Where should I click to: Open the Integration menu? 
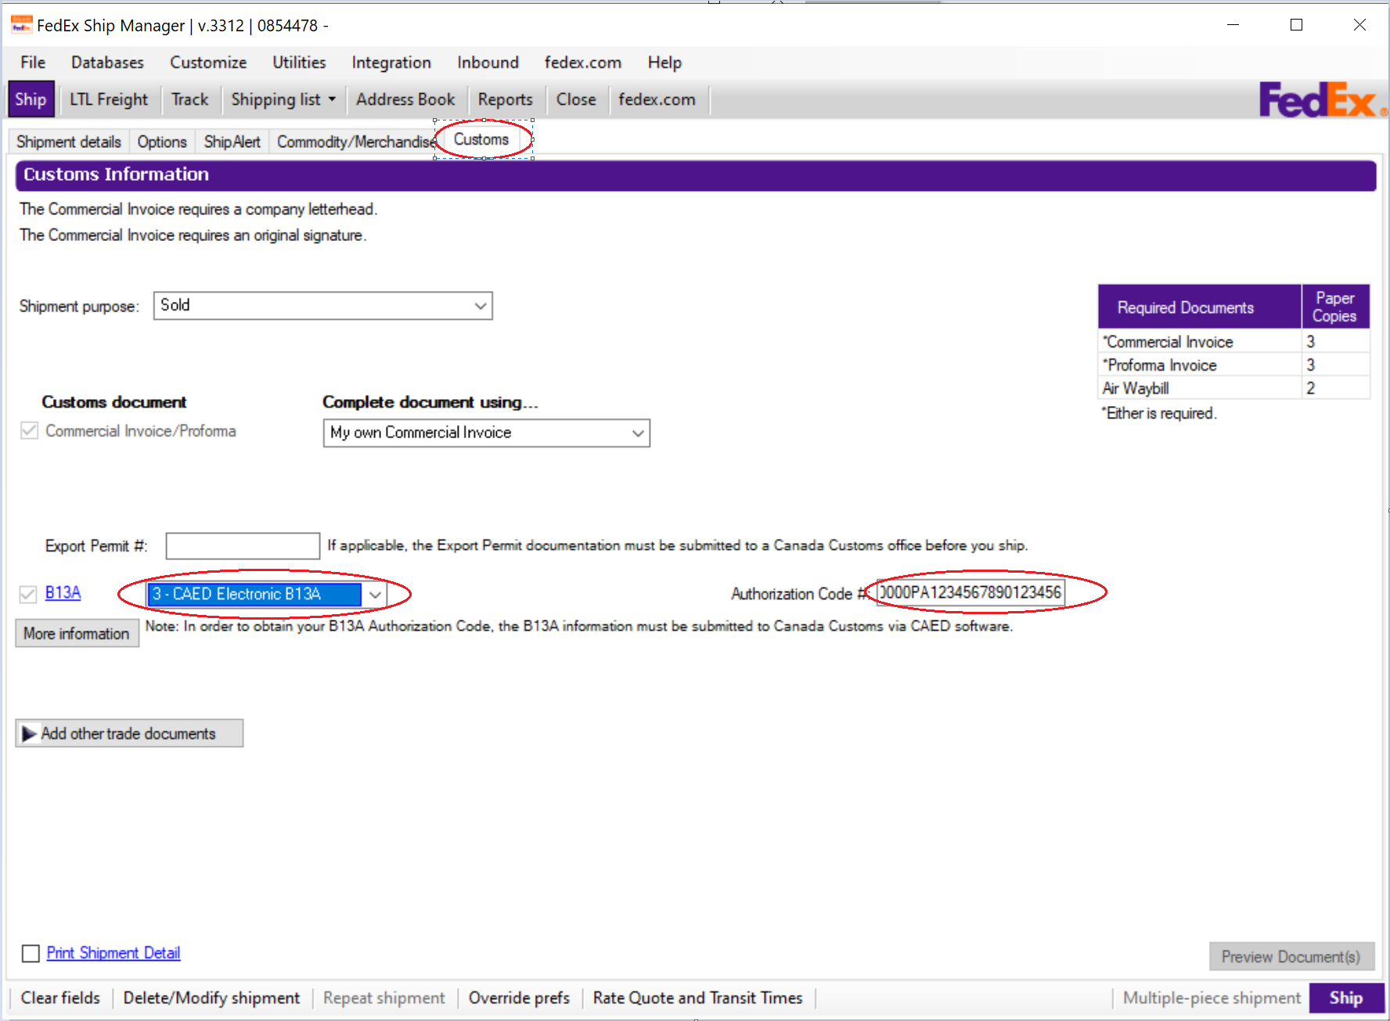point(391,63)
